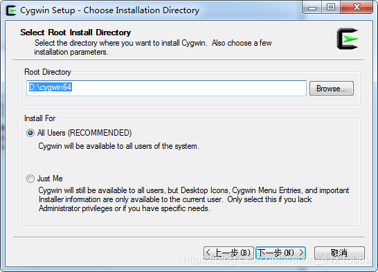Cancel setup with 取消 button
The image size is (378, 272).
point(339,253)
